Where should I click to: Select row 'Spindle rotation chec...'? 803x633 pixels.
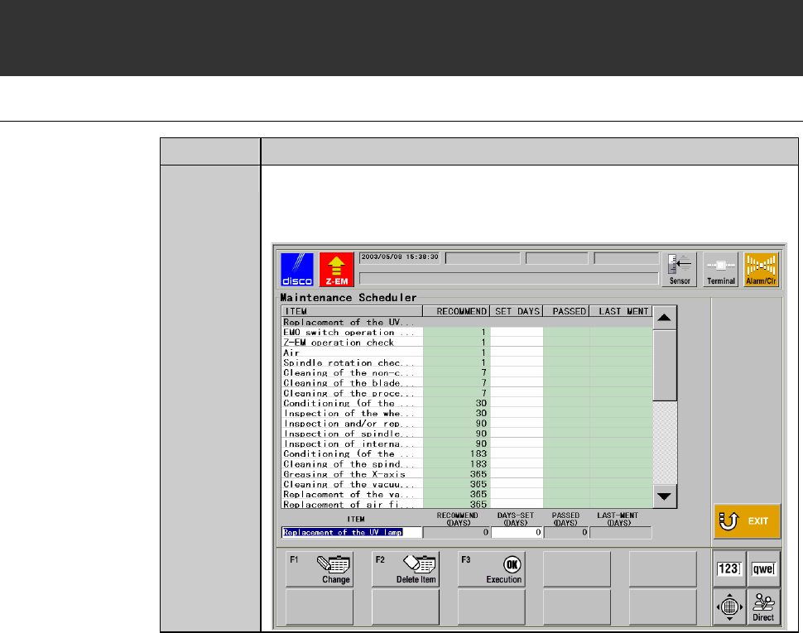click(467, 362)
